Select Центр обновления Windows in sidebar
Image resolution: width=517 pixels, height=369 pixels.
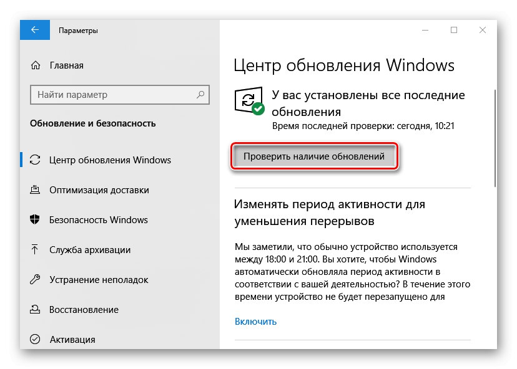coord(110,160)
